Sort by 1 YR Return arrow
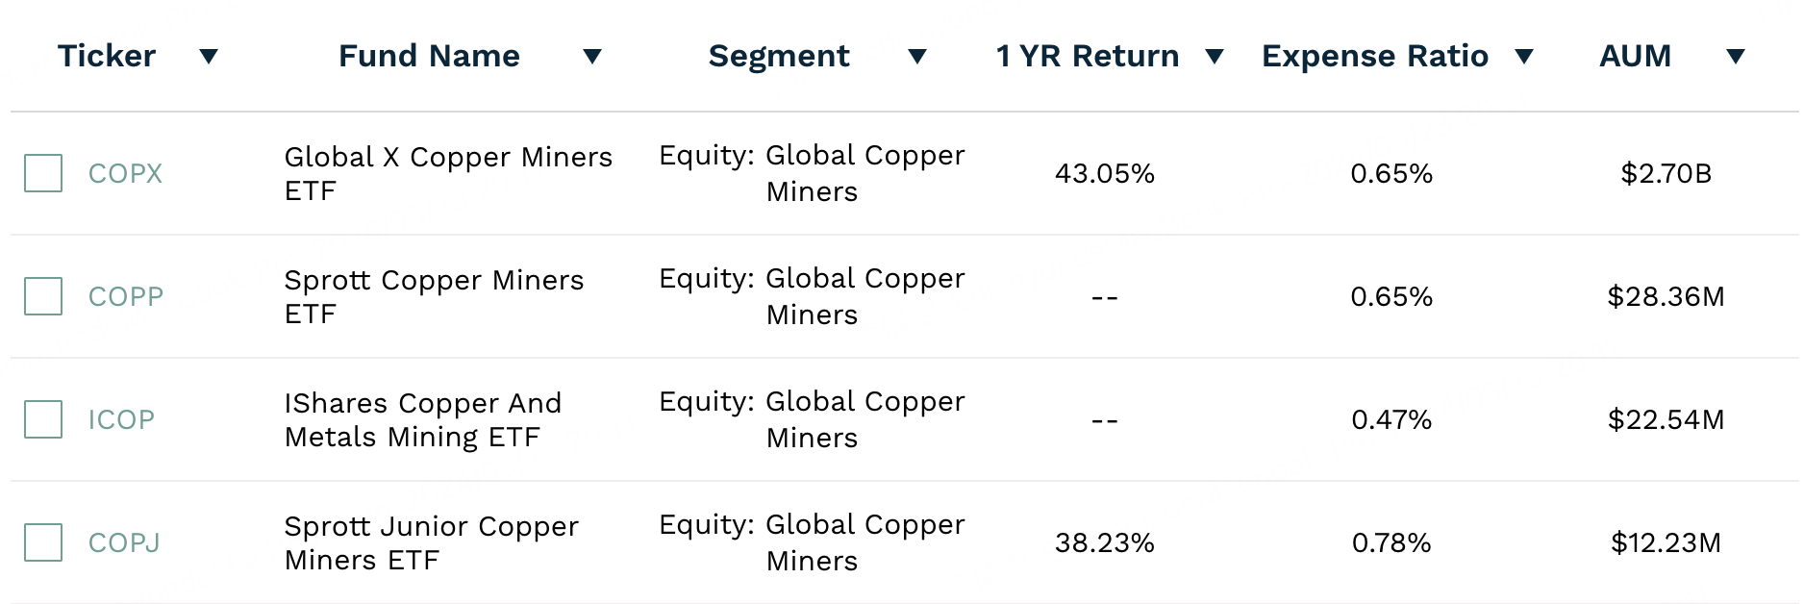Screen dimensions: 1804x604 coord(1215,57)
